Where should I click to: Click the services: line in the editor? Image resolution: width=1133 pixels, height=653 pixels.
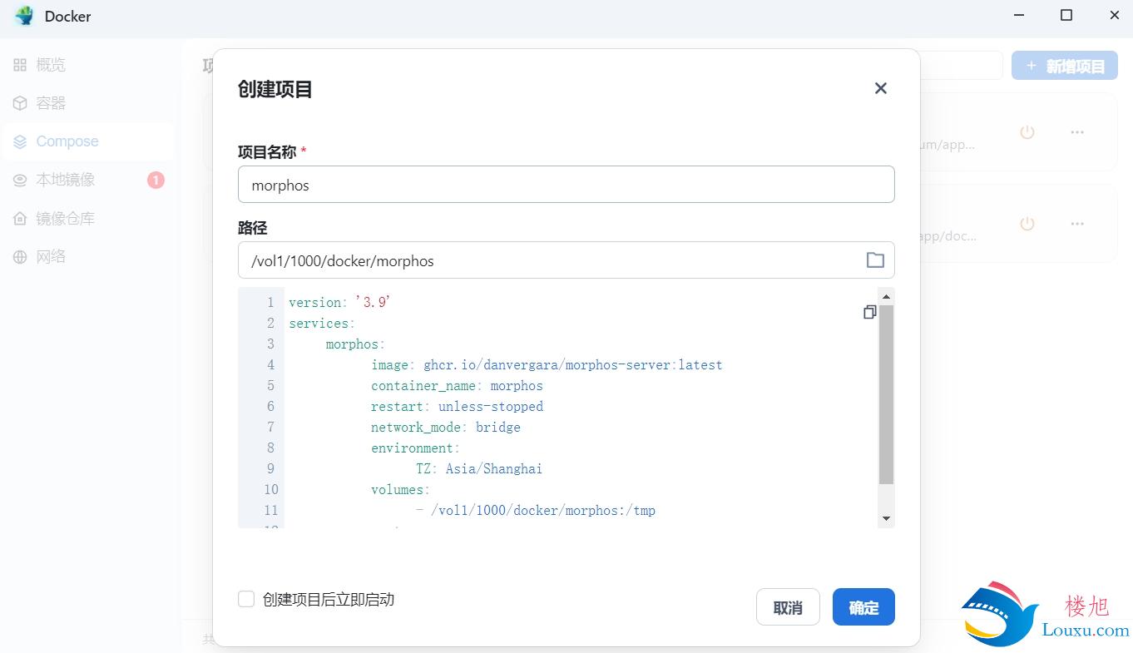[x=322, y=323]
